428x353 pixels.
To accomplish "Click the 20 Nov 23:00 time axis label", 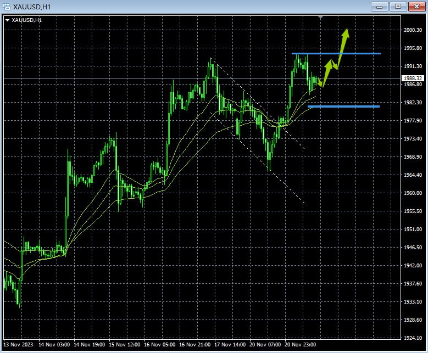I will click(299, 345).
